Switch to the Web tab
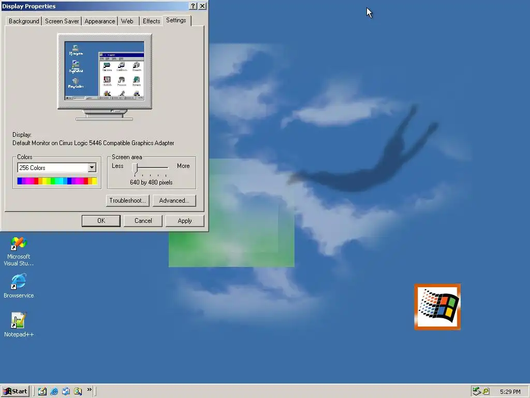 point(127,21)
